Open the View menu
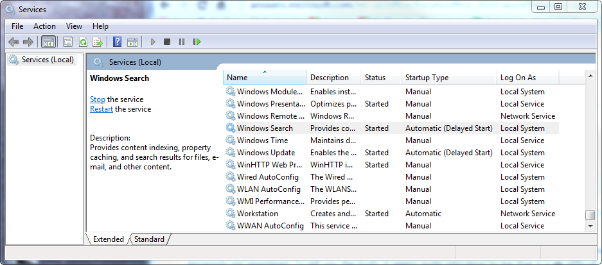This screenshot has height=265, width=602. [x=74, y=26]
